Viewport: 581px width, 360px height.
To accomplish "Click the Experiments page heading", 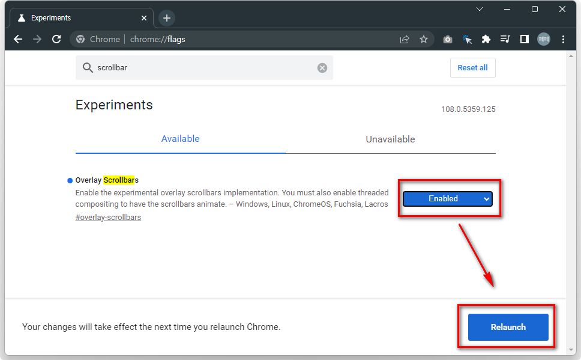I will [x=114, y=105].
